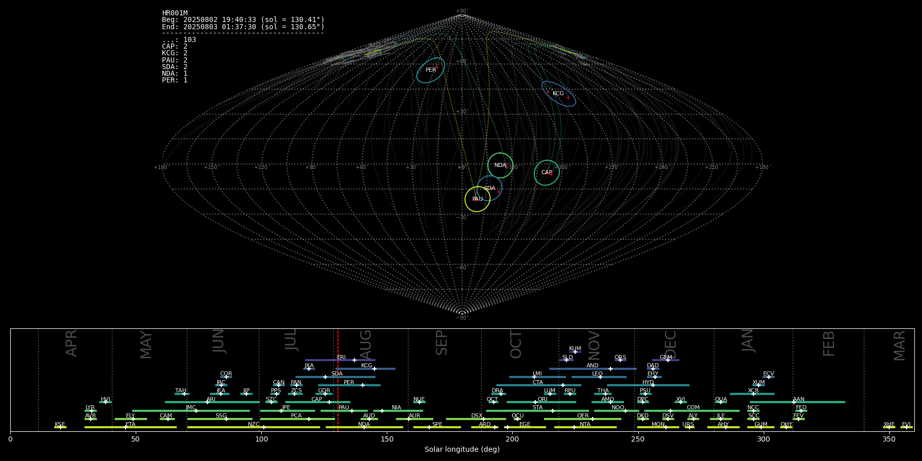
Task: Click the EVI shower marker in the timeline
Action: click(906, 427)
